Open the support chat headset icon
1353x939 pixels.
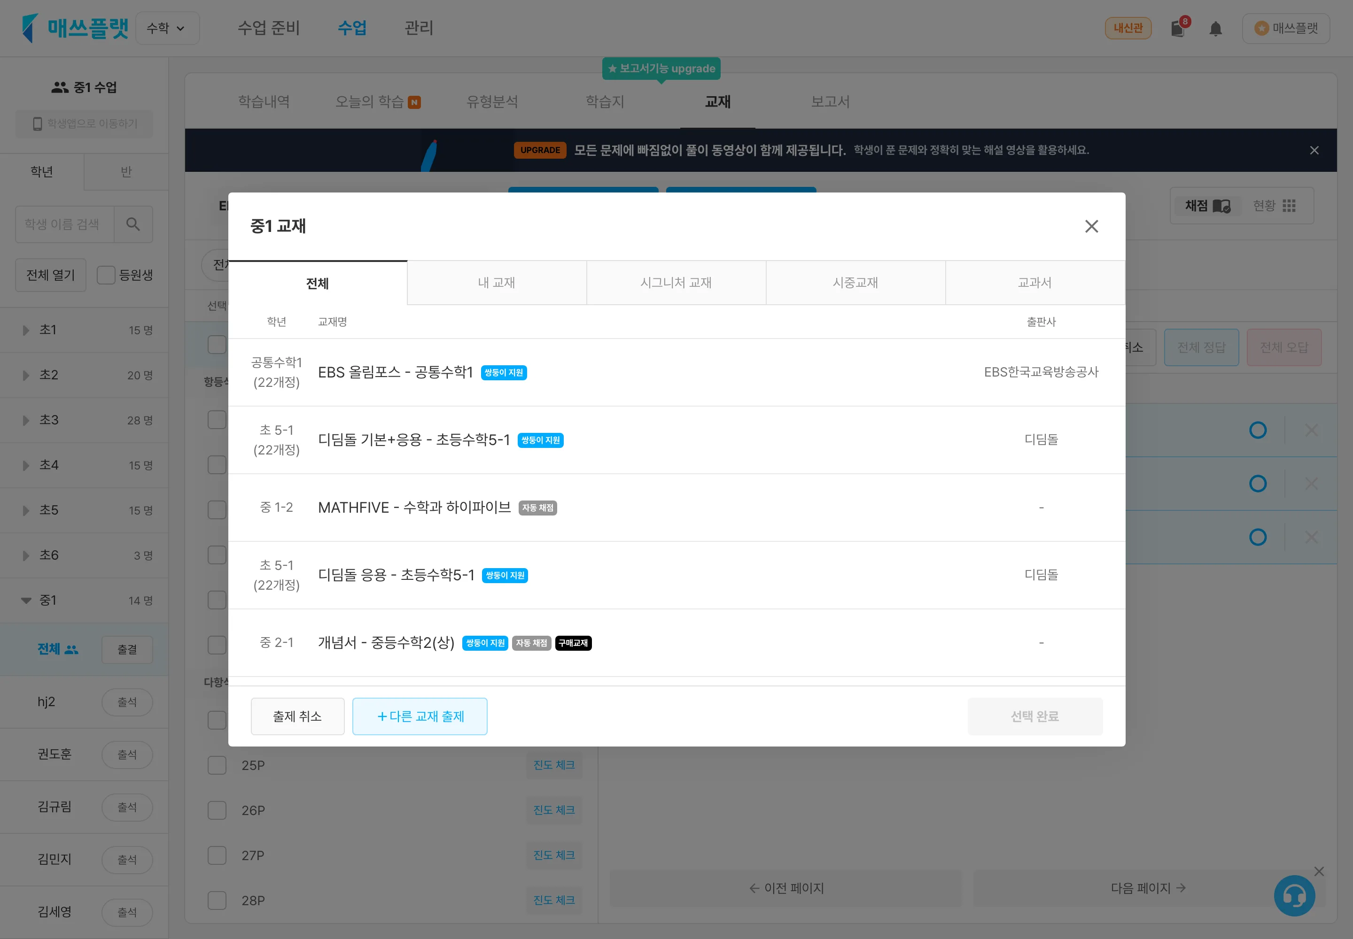tap(1294, 895)
